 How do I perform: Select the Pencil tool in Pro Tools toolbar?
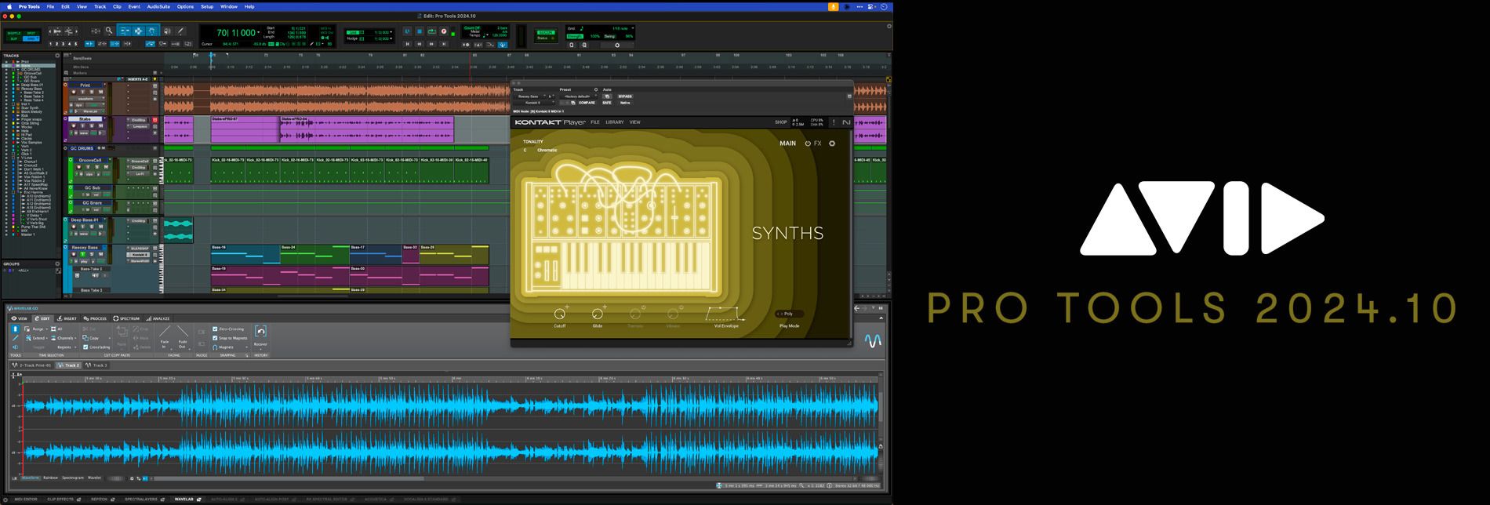coord(180,31)
